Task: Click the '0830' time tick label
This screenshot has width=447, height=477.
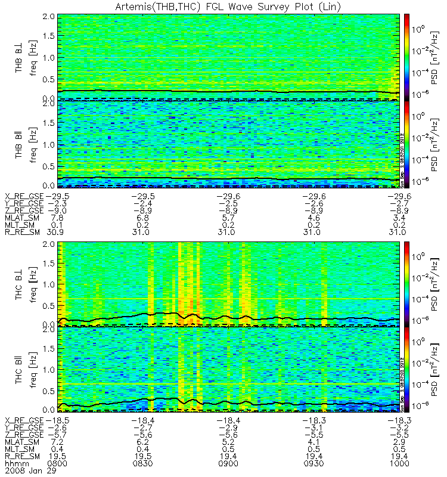Action: coord(143,464)
